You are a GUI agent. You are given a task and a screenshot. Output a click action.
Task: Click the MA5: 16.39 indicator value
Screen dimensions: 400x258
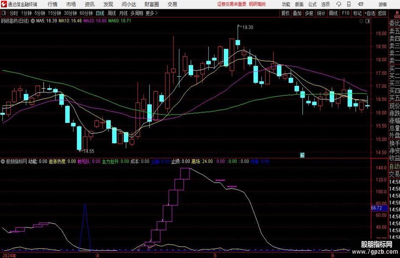coord(47,21)
